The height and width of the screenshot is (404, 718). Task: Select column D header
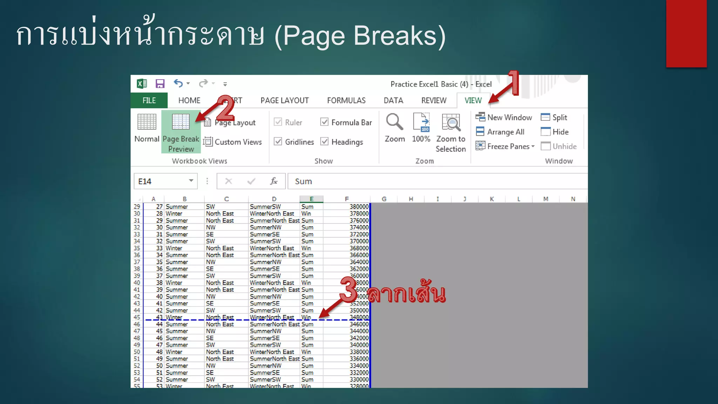pos(274,199)
